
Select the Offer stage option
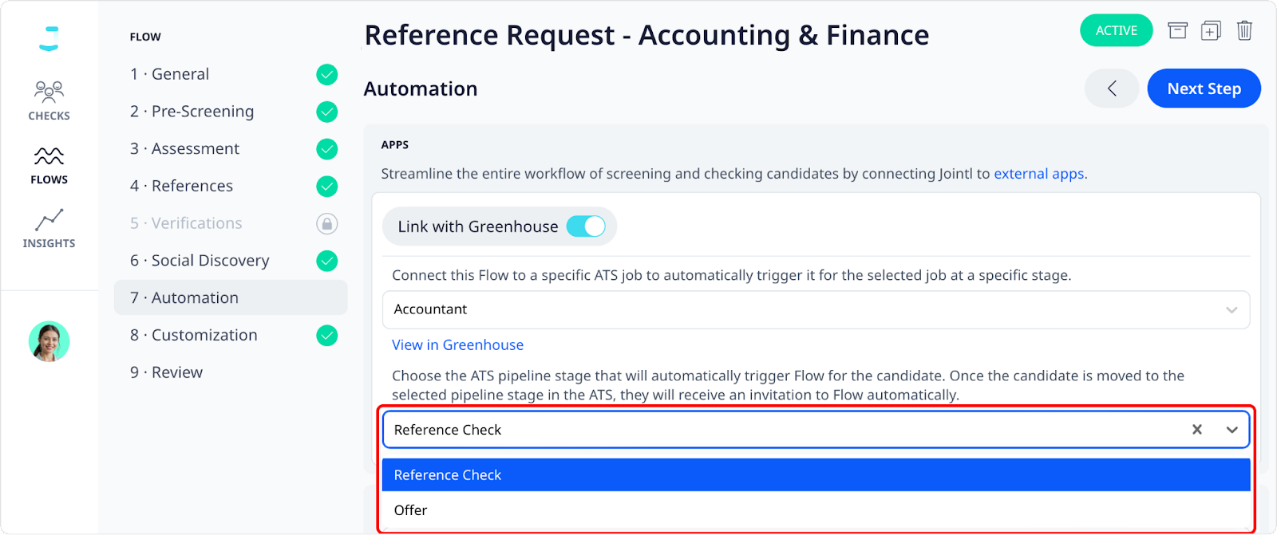click(816, 510)
